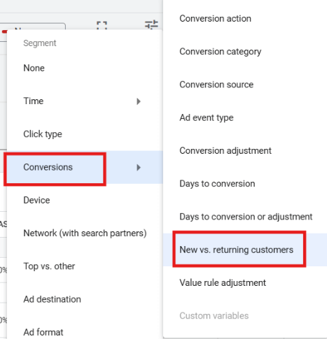The height and width of the screenshot is (339, 327).
Task: Click the expand fullscreen icon
Action: pos(102,25)
